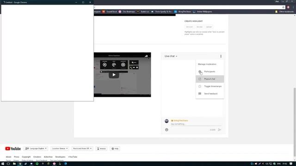Open the Creators footer link
The image size is (296, 166).
pyautogui.click(x=37, y=157)
